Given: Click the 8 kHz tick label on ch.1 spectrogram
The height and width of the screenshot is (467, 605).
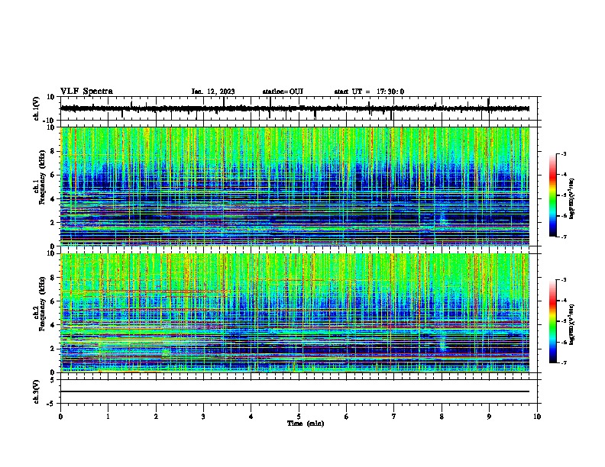Looking at the screenshot, I should [x=53, y=151].
